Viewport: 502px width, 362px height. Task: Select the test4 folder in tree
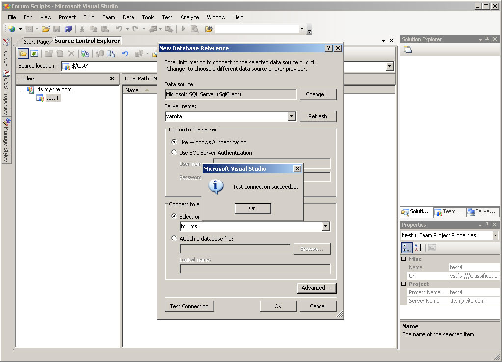(52, 98)
